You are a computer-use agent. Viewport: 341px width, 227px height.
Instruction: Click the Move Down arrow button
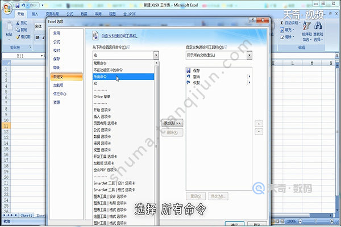tap(259, 132)
